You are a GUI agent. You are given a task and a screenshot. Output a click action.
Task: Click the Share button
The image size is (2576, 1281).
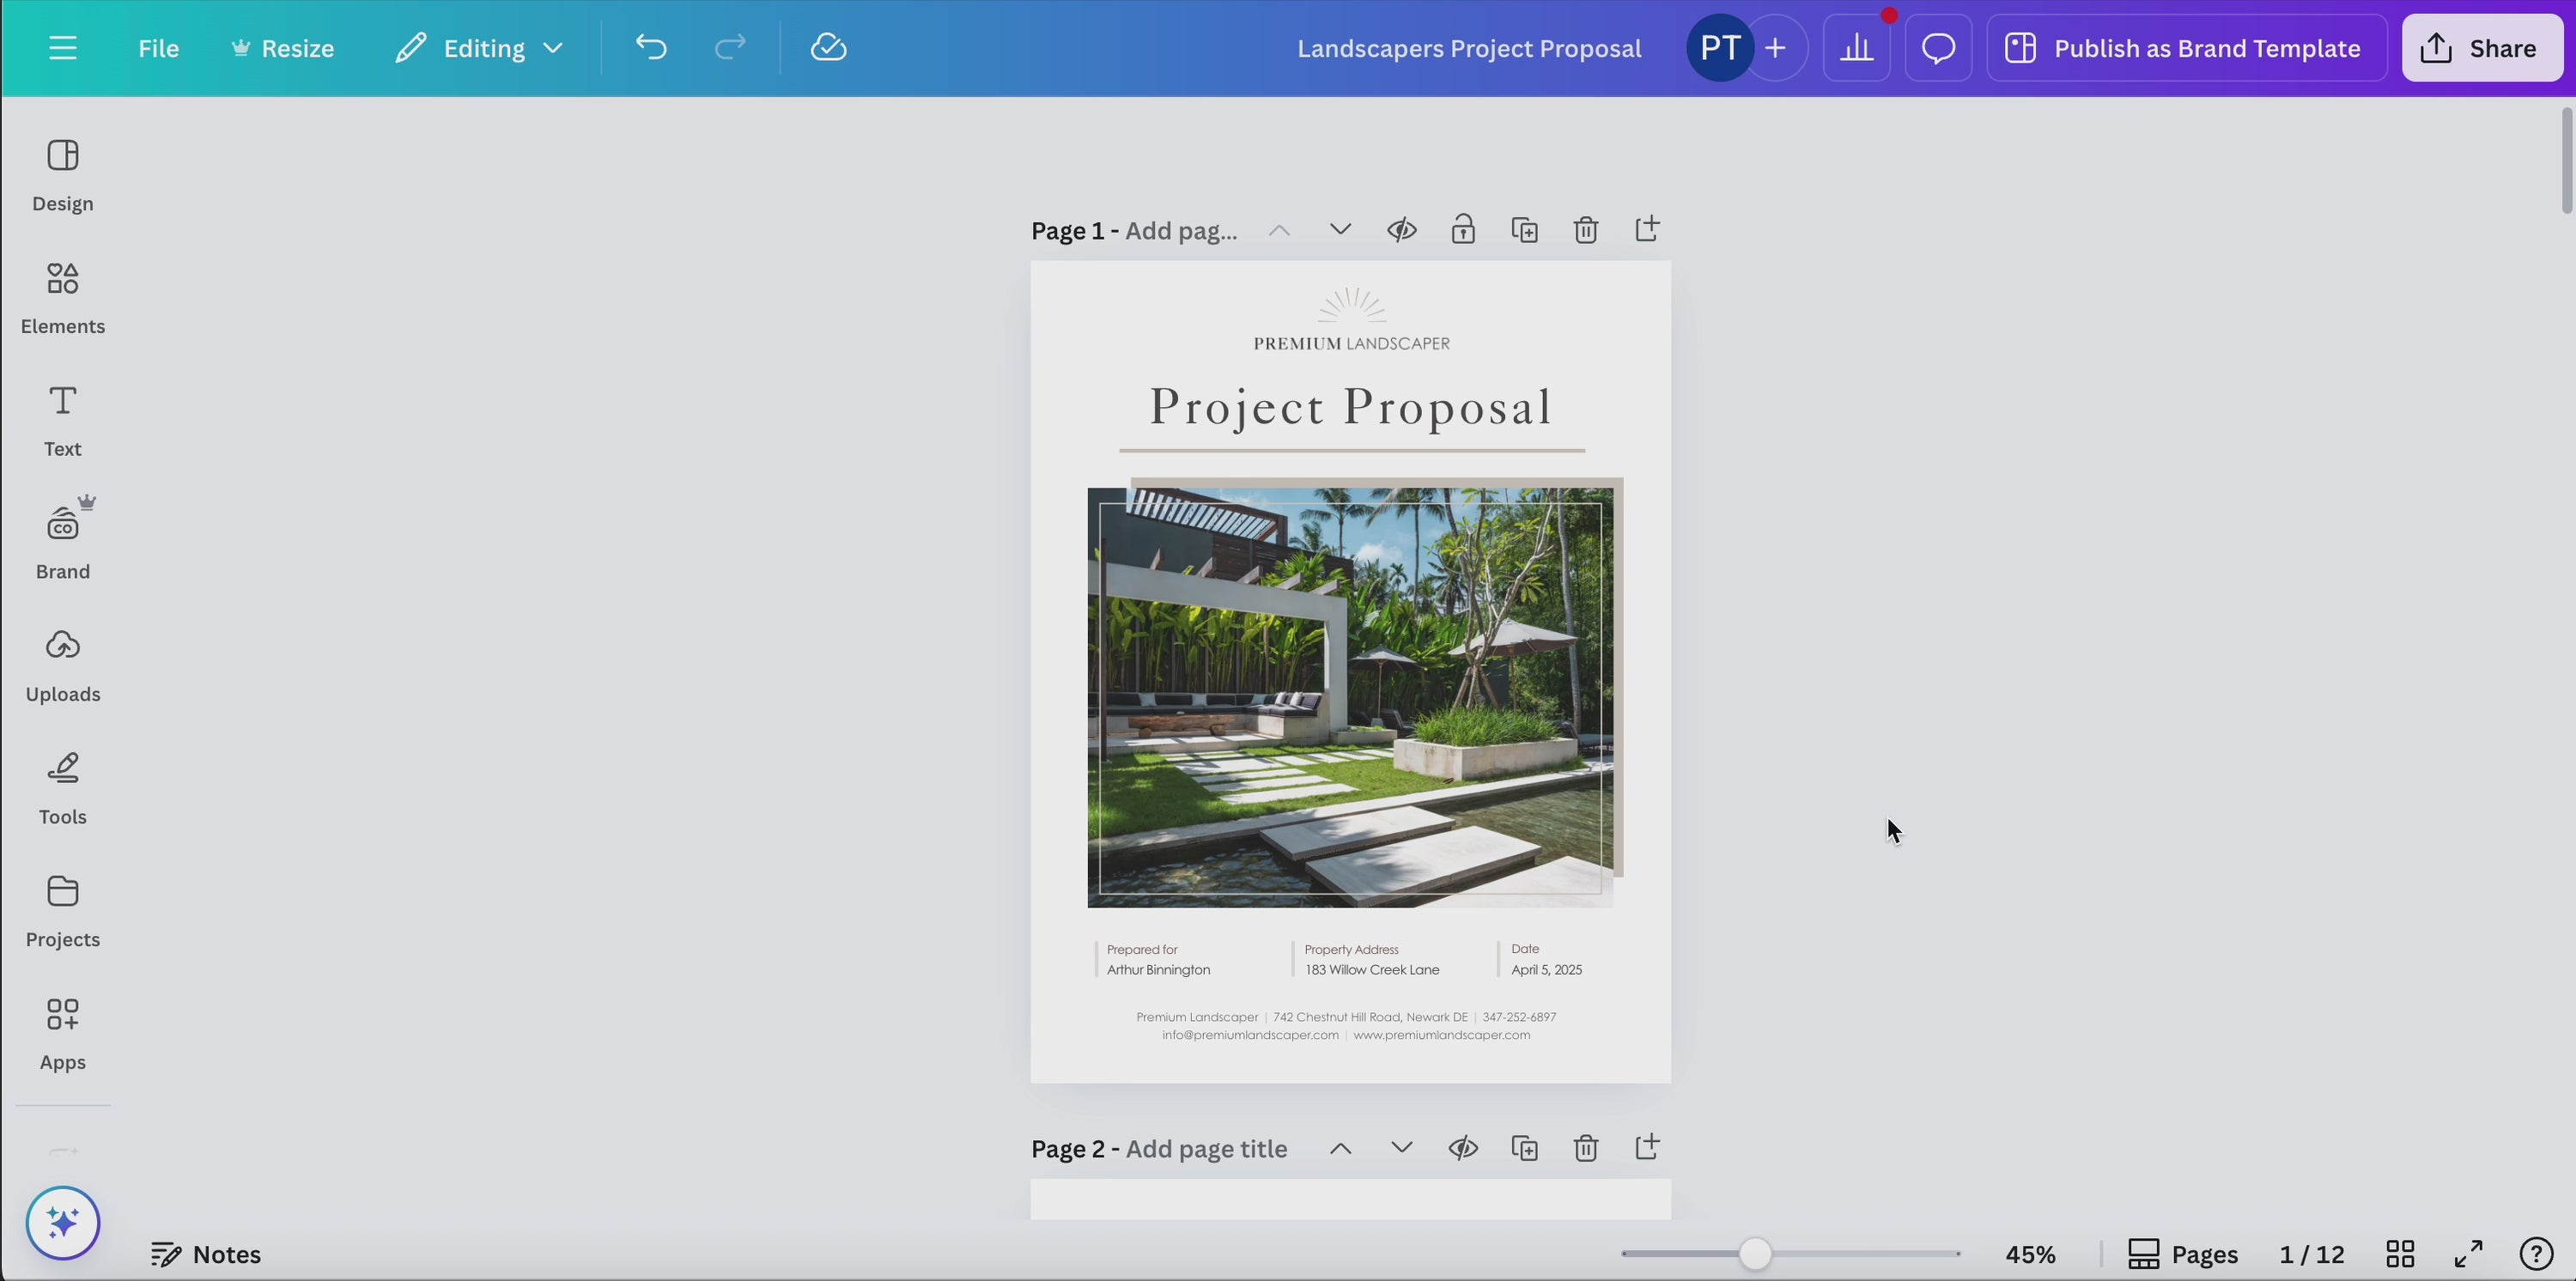pos(2482,48)
